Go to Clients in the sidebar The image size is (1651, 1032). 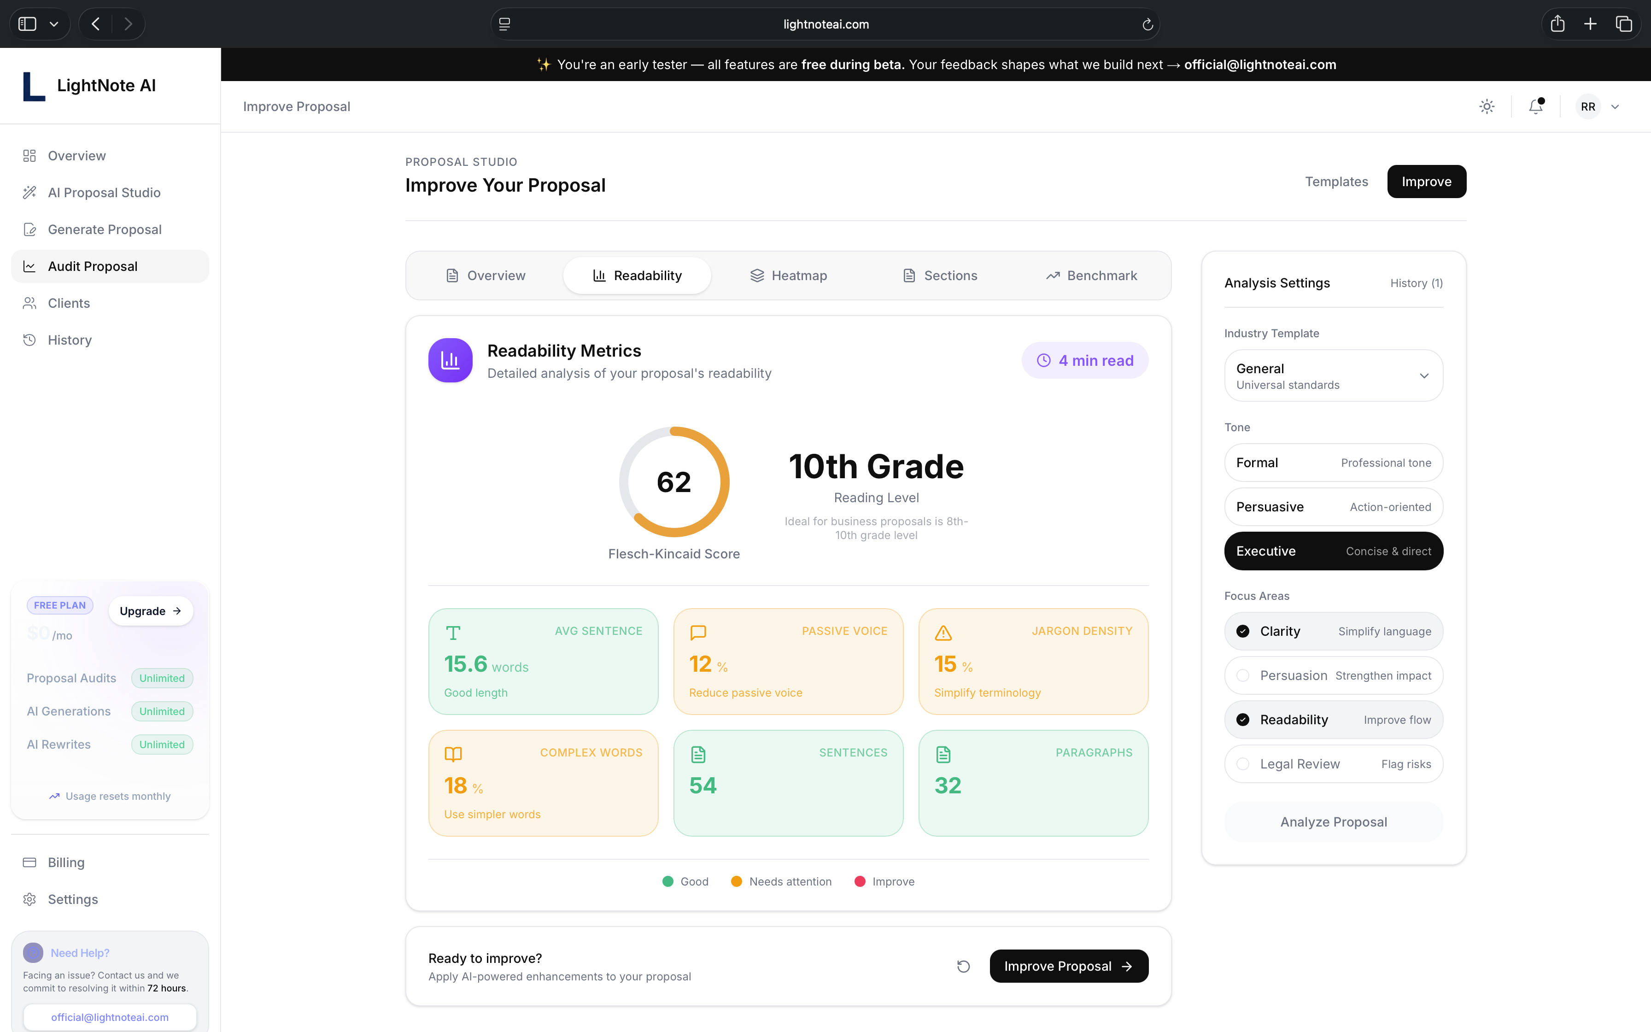(x=68, y=303)
